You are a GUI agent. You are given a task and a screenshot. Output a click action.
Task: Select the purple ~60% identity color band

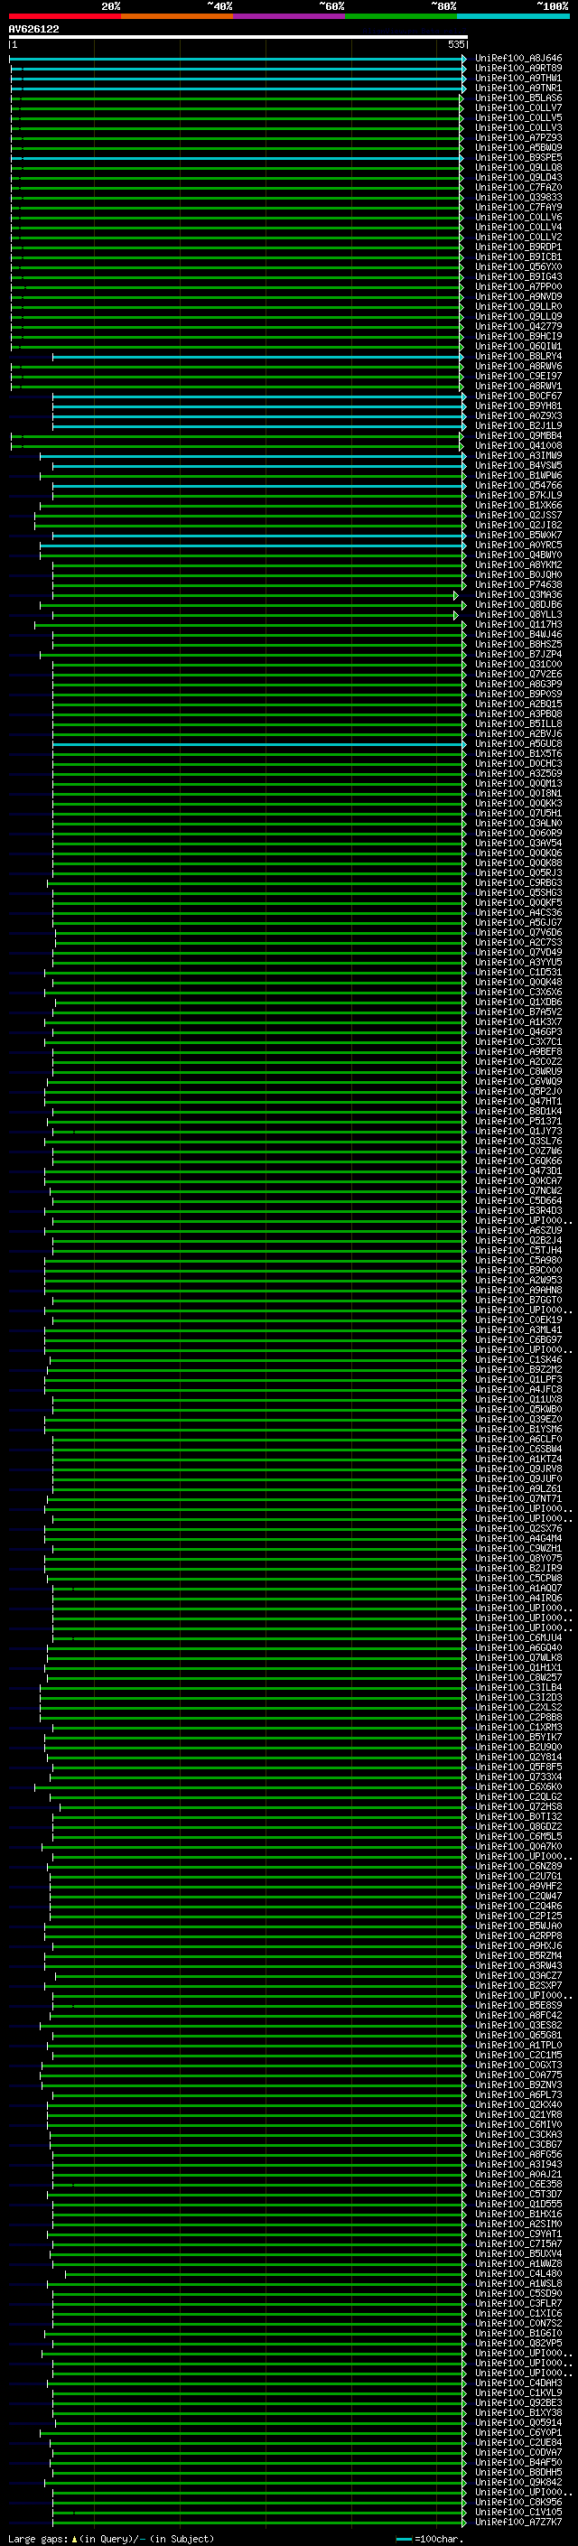pyautogui.click(x=290, y=16)
